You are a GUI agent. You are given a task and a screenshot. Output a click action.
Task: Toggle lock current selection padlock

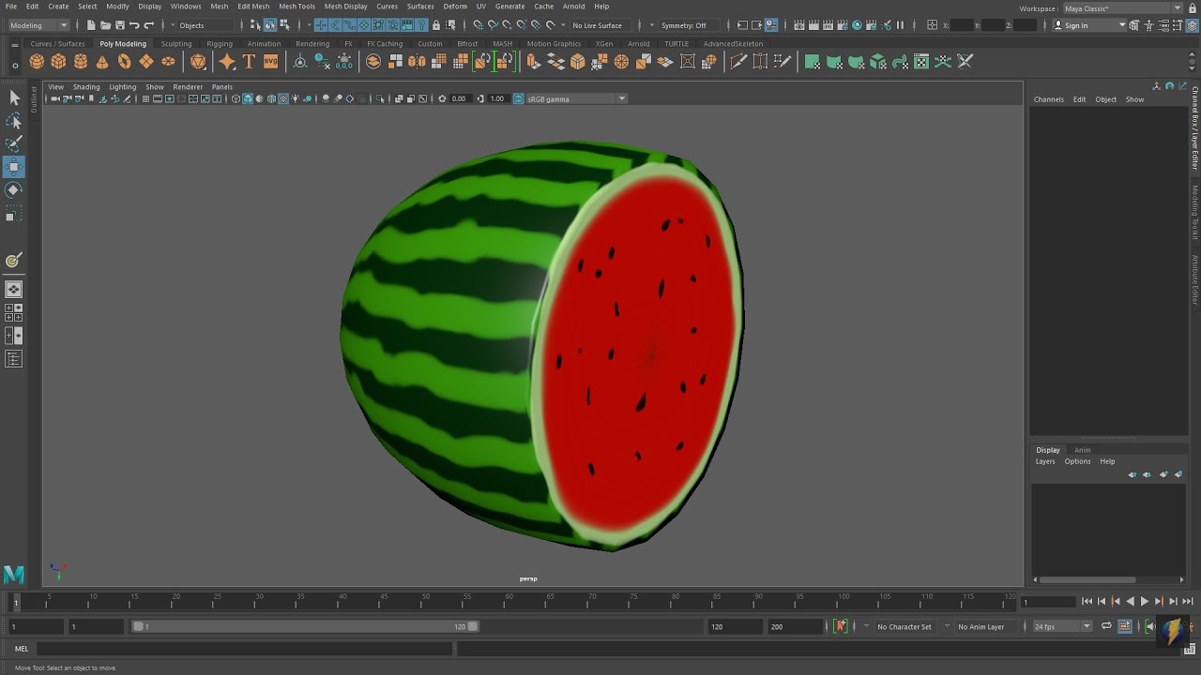[436, 25]
